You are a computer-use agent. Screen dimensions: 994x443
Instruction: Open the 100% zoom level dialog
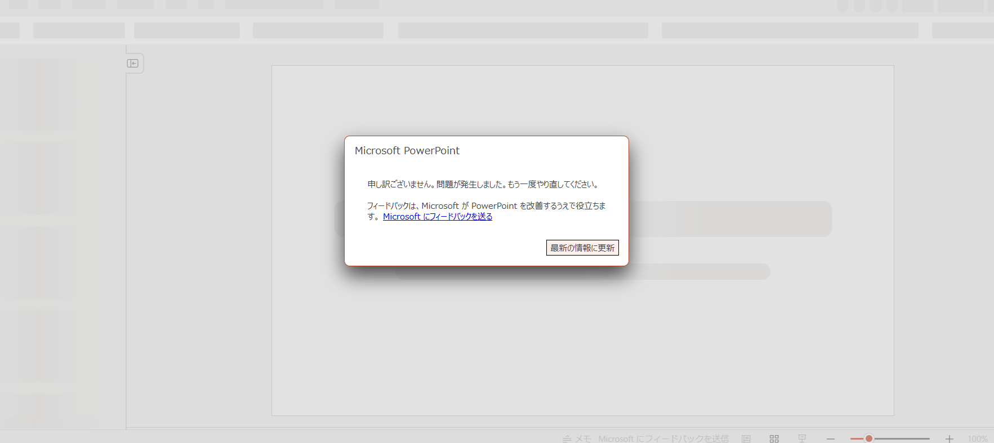[x=978, y=438]
